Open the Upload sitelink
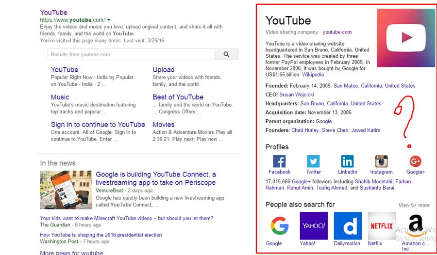Viewport: 437px width, 255px height. 163,70
